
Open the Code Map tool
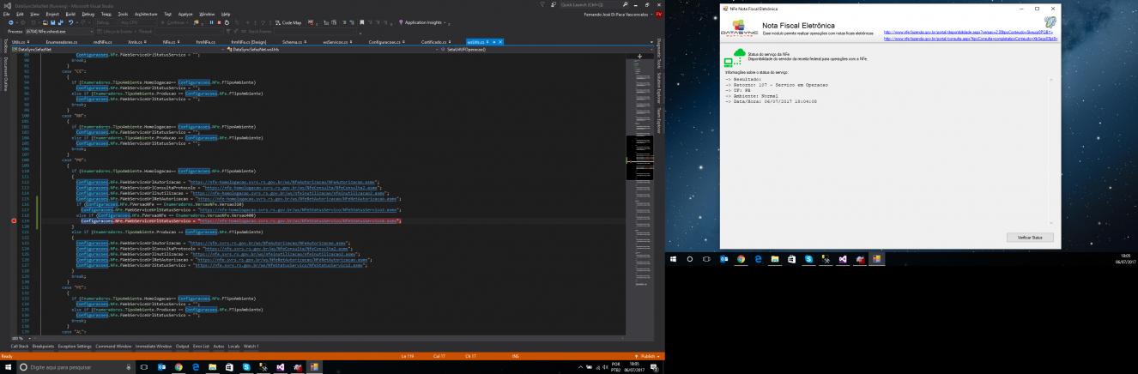pos(288,22)
